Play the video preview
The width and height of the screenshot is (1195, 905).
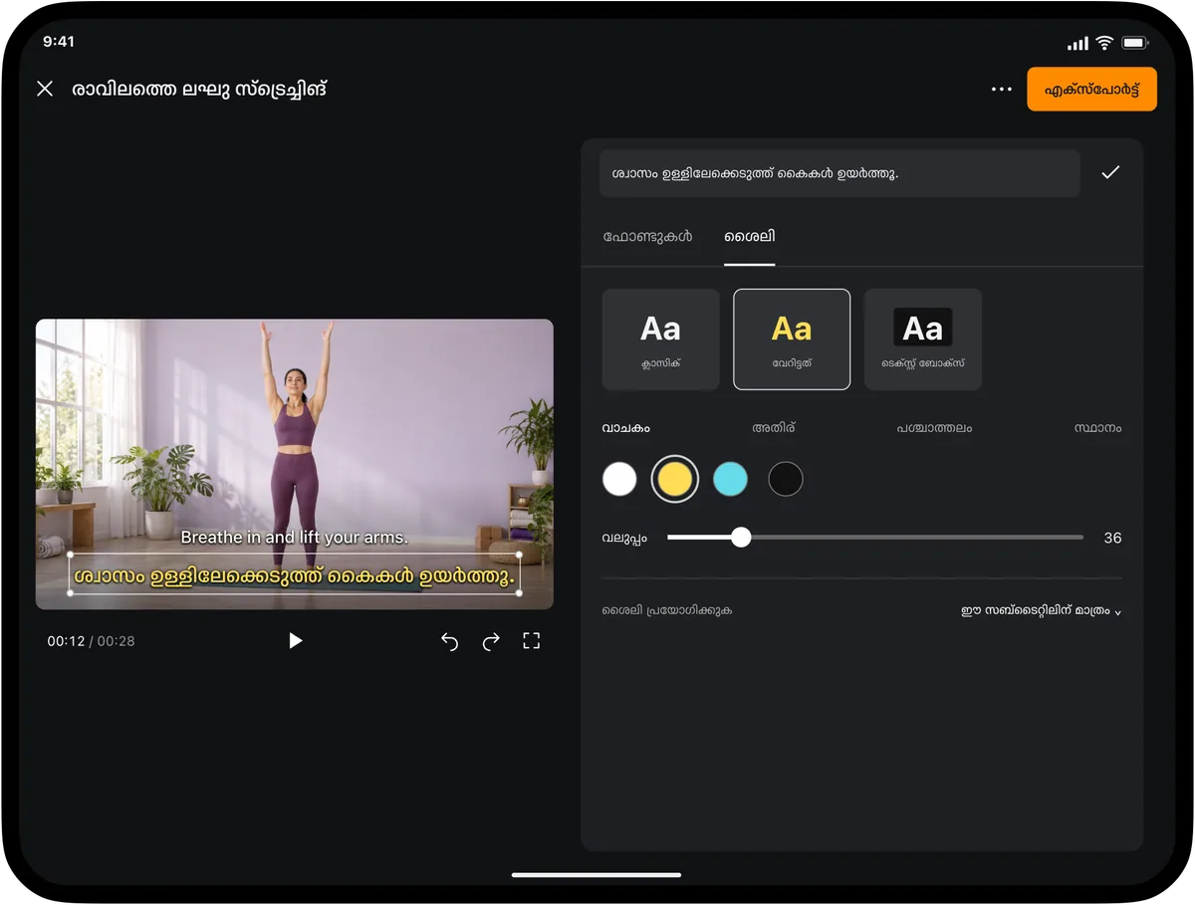click(x=295, y=641)
